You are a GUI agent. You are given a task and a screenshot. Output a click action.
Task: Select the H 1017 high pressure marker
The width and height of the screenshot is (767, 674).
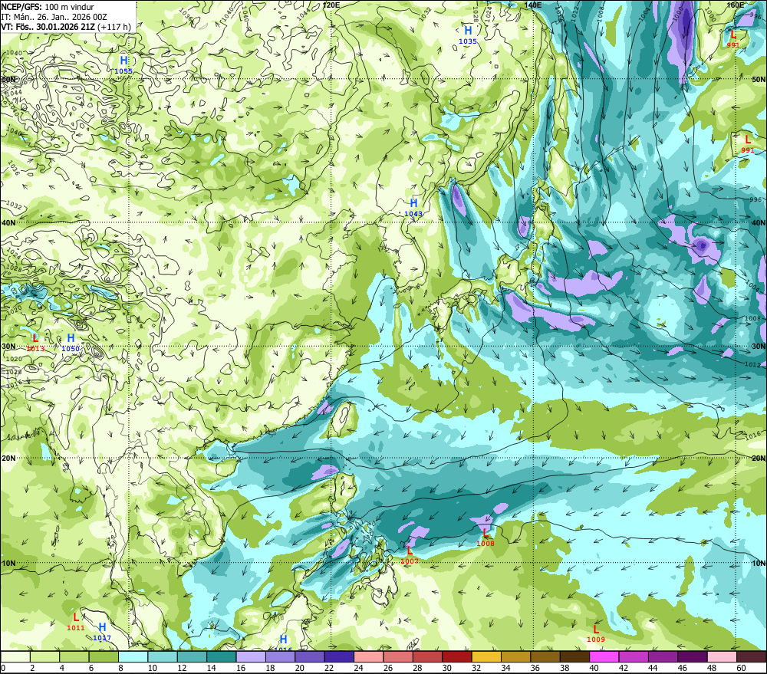tap(102, 631)
